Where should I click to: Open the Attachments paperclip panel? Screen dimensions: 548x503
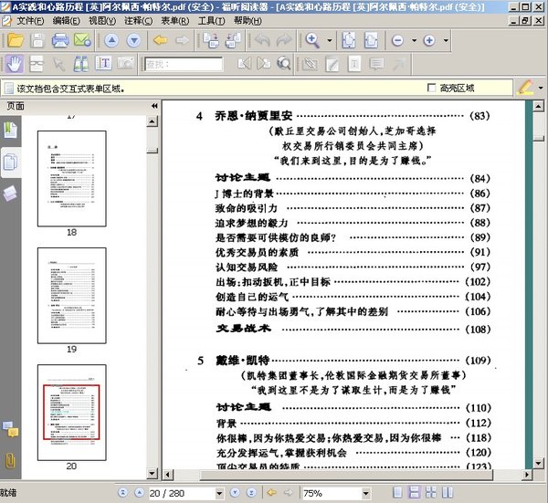(10, 461)
